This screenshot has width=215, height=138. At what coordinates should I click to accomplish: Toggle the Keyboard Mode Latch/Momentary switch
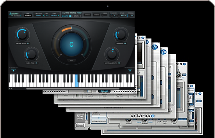click(130, 71)
